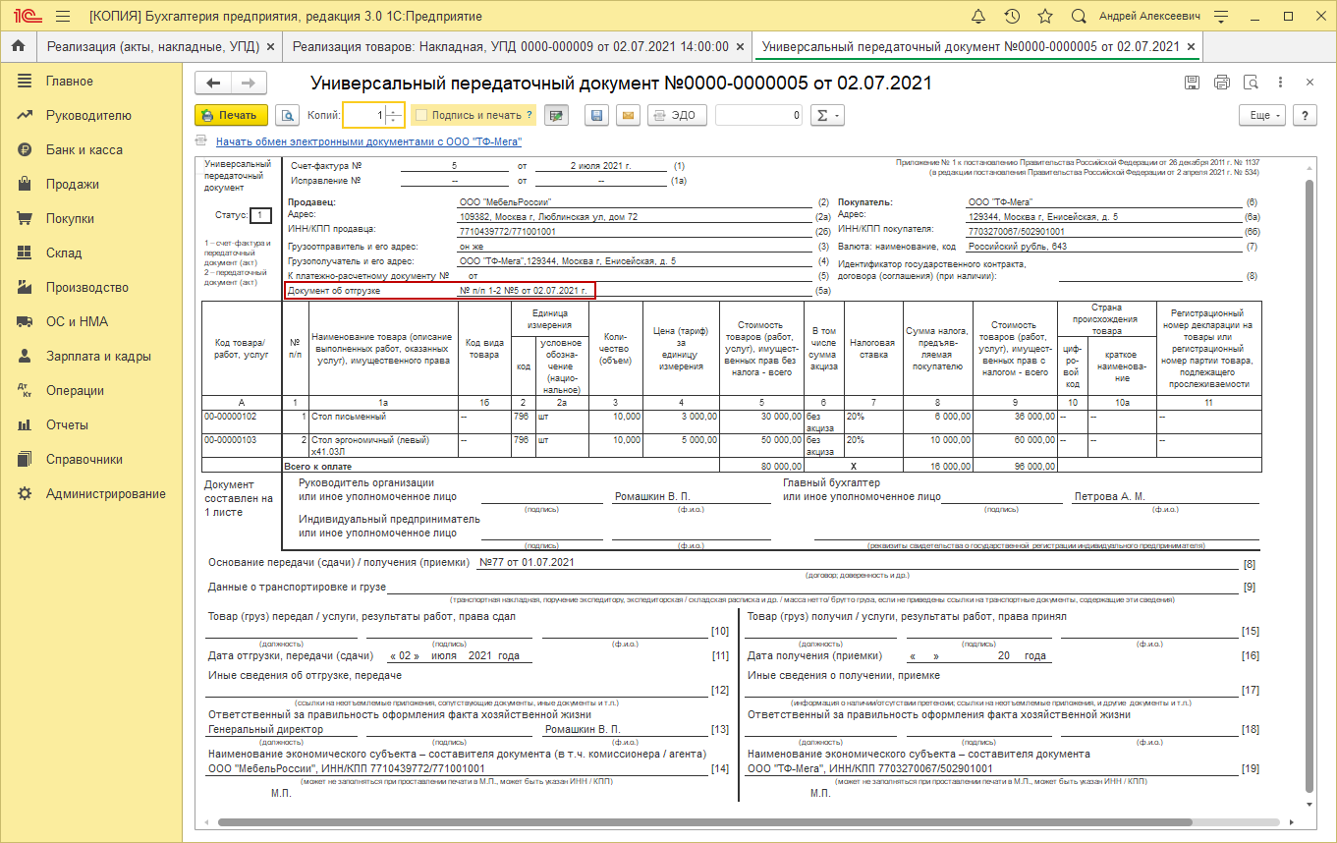This screenshot has width=1337, height=843.
Task: Open 'Банк и касса' section
Action: click(84, 149)
